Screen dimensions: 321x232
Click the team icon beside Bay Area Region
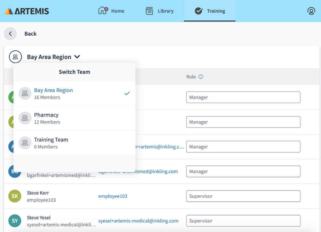pos(15,57)
